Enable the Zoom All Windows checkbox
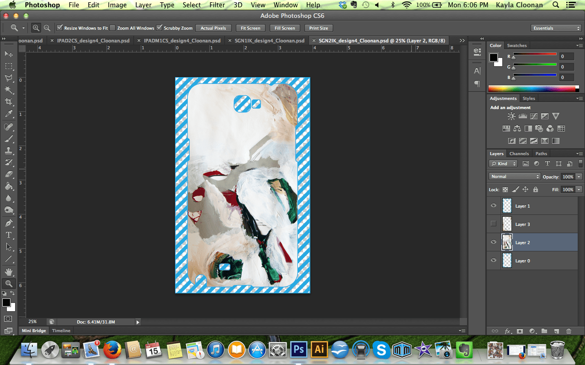 (x=112, y=28)
